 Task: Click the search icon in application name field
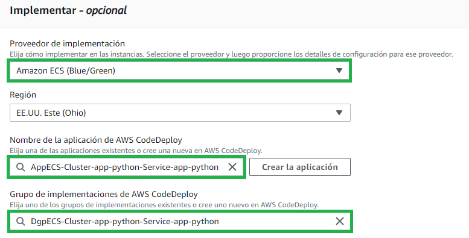[x=21, y=167]
